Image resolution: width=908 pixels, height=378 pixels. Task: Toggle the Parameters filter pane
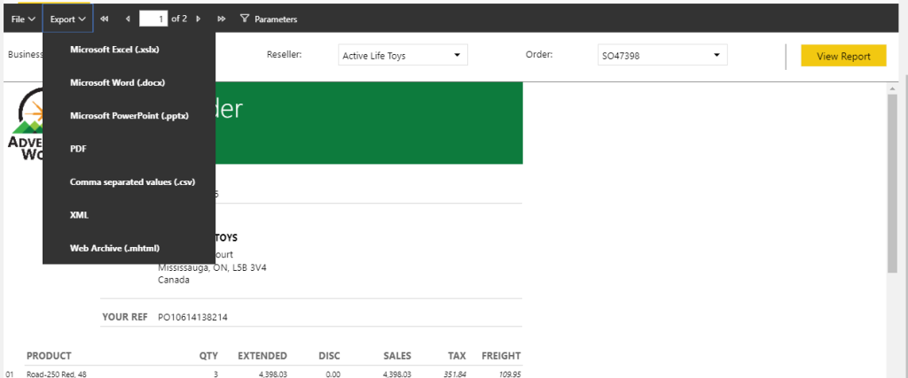pos(269,19)
